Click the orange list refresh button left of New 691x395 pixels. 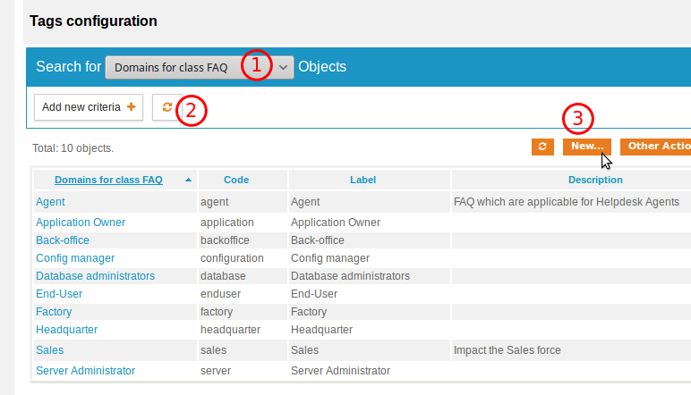[542, 147]
